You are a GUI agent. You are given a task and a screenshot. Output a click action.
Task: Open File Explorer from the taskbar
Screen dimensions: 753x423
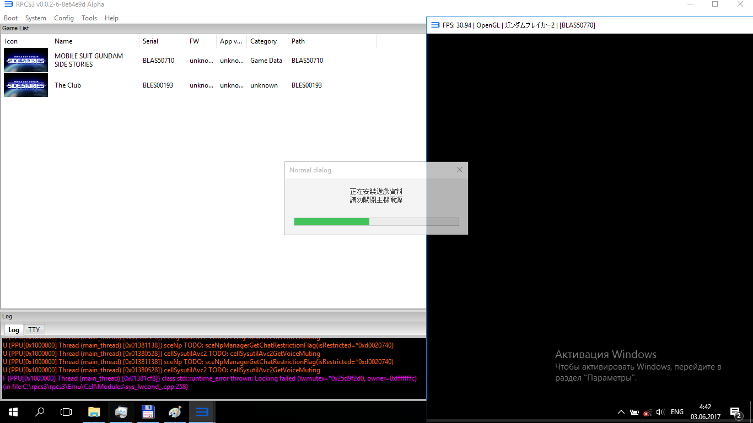point(94,412)
